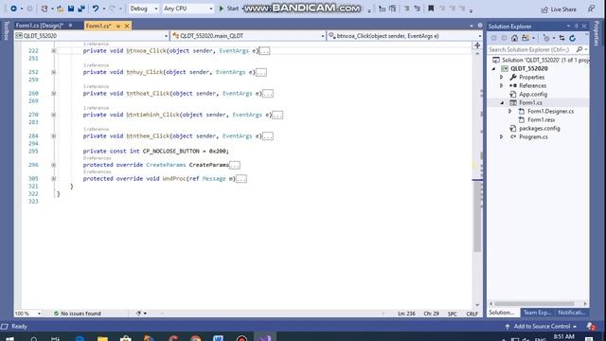606x341 pixels.
Task: Expand the References node arrow
Action: click(x=502, y=86)
